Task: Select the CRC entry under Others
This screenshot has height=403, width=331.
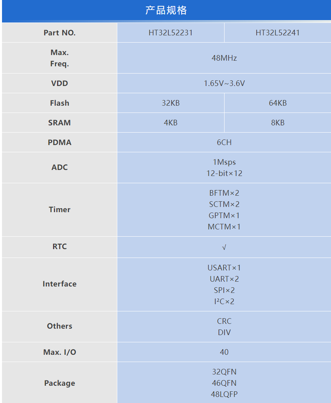Action: tap(224, 321)
